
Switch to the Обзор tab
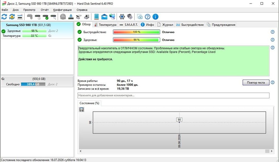84,24
